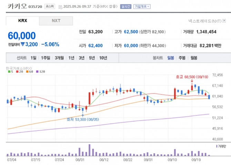Click the 08/01 date axis label
231x165 pixels.
click(x=80, y=160)
